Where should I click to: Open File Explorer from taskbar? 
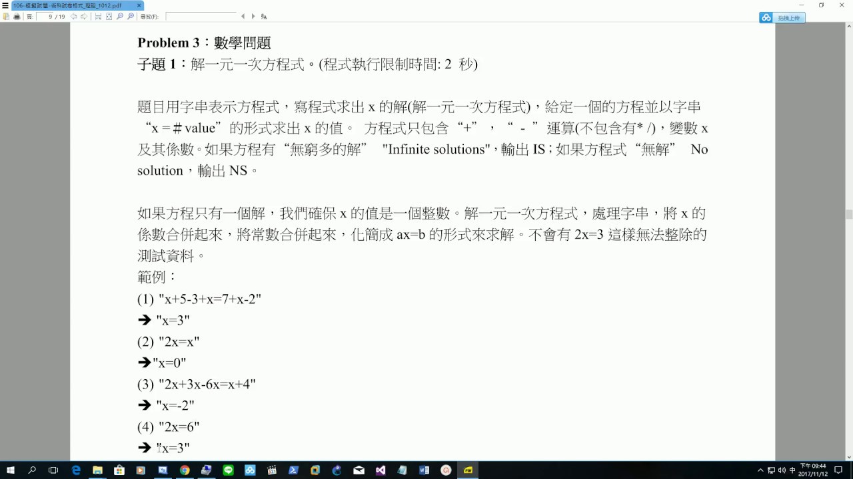pyautogui.click(x=97, y=470)
